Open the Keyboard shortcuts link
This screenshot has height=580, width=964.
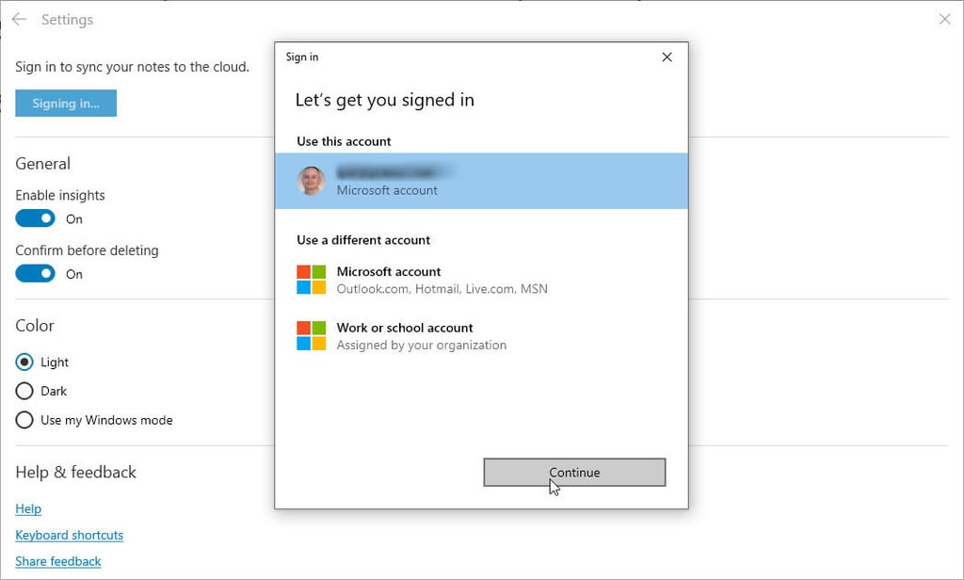pyautogui.click(x=70, y=535)
